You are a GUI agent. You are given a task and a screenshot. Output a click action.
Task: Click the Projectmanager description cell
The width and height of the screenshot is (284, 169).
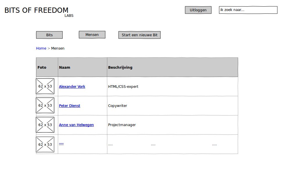pyautogui.click(x=122, y=125)
